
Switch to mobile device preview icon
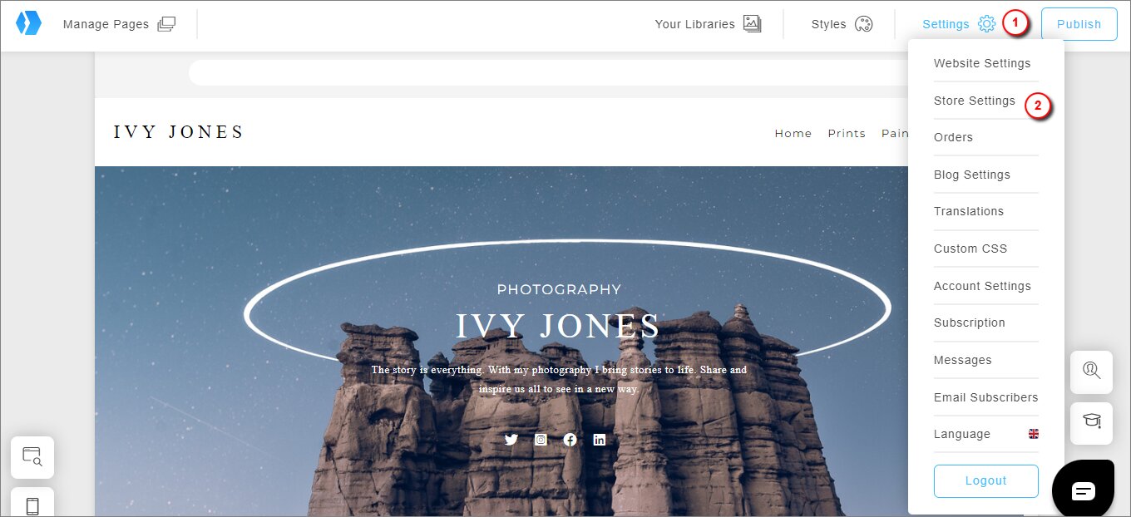[32, 505]
